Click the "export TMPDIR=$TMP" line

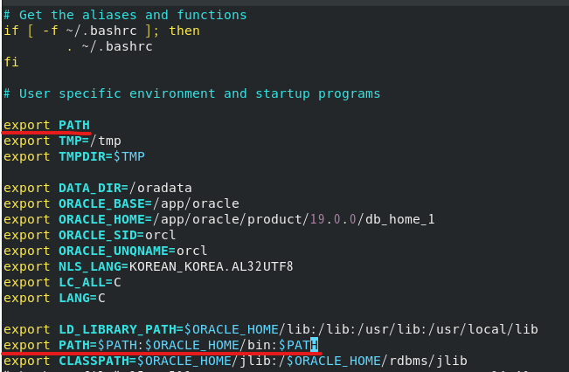coord(74,156)
